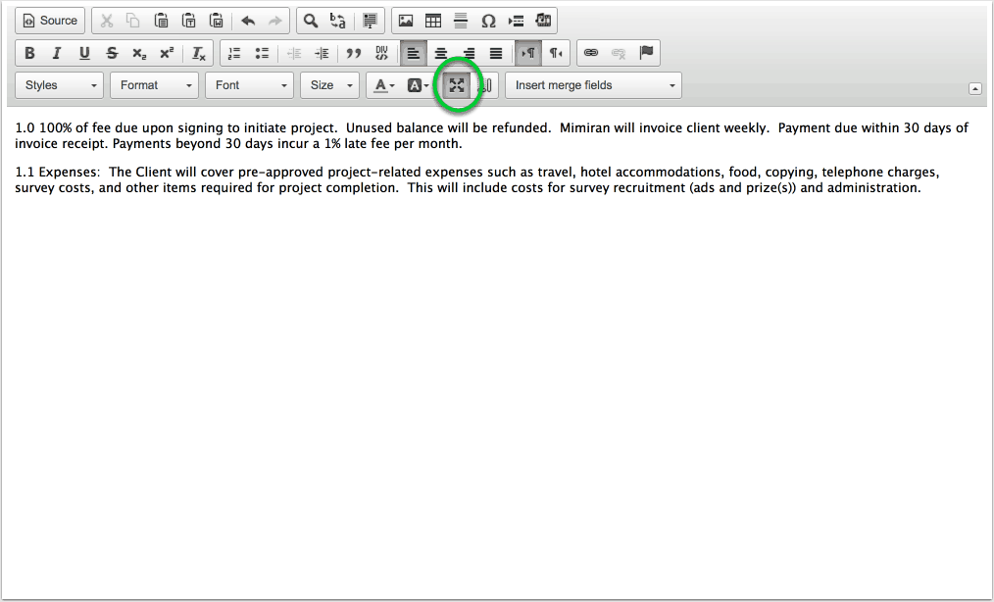Decrease the indent
994x602 pixels.
(293, 53)
